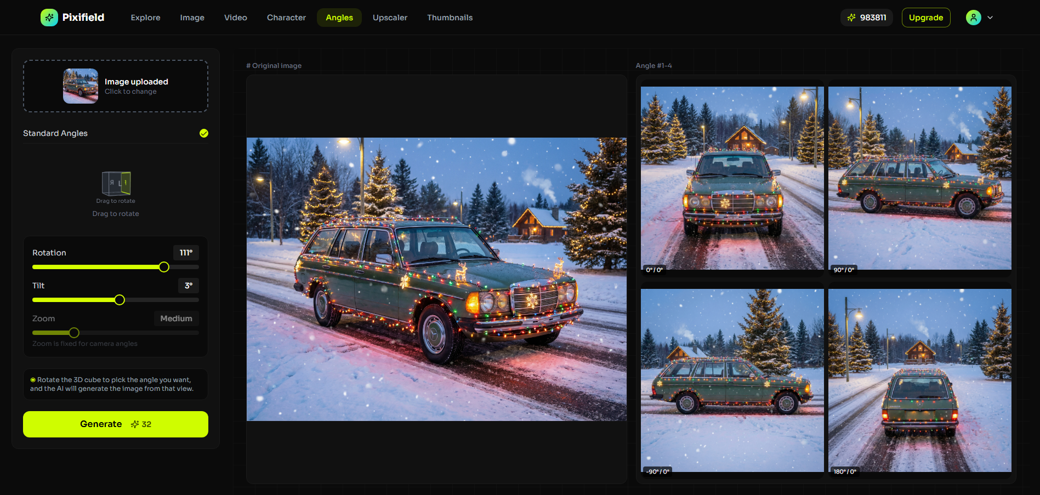Click the 3D drag-to-rotate cube widget

(116, 183)
